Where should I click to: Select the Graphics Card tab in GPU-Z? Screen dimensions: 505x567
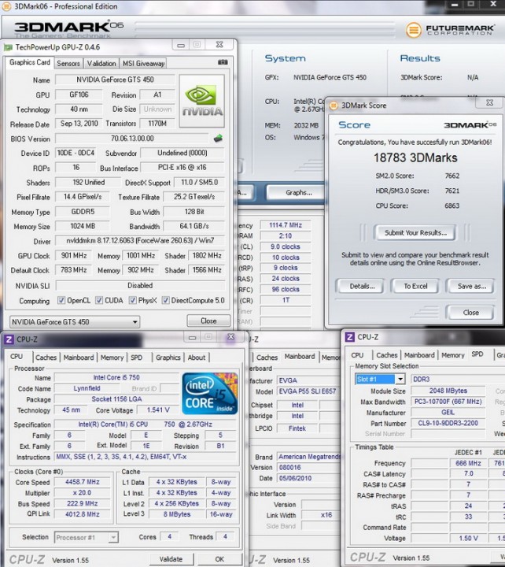click(x=30, y=62)
